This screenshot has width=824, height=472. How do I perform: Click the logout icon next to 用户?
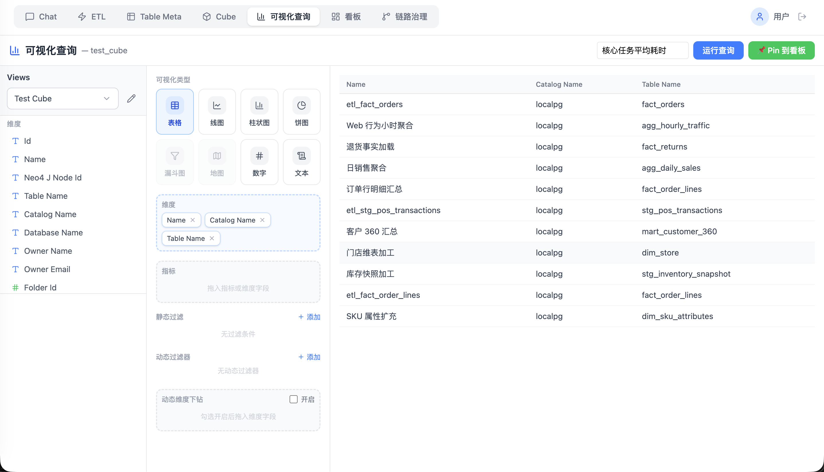point(802,17)
